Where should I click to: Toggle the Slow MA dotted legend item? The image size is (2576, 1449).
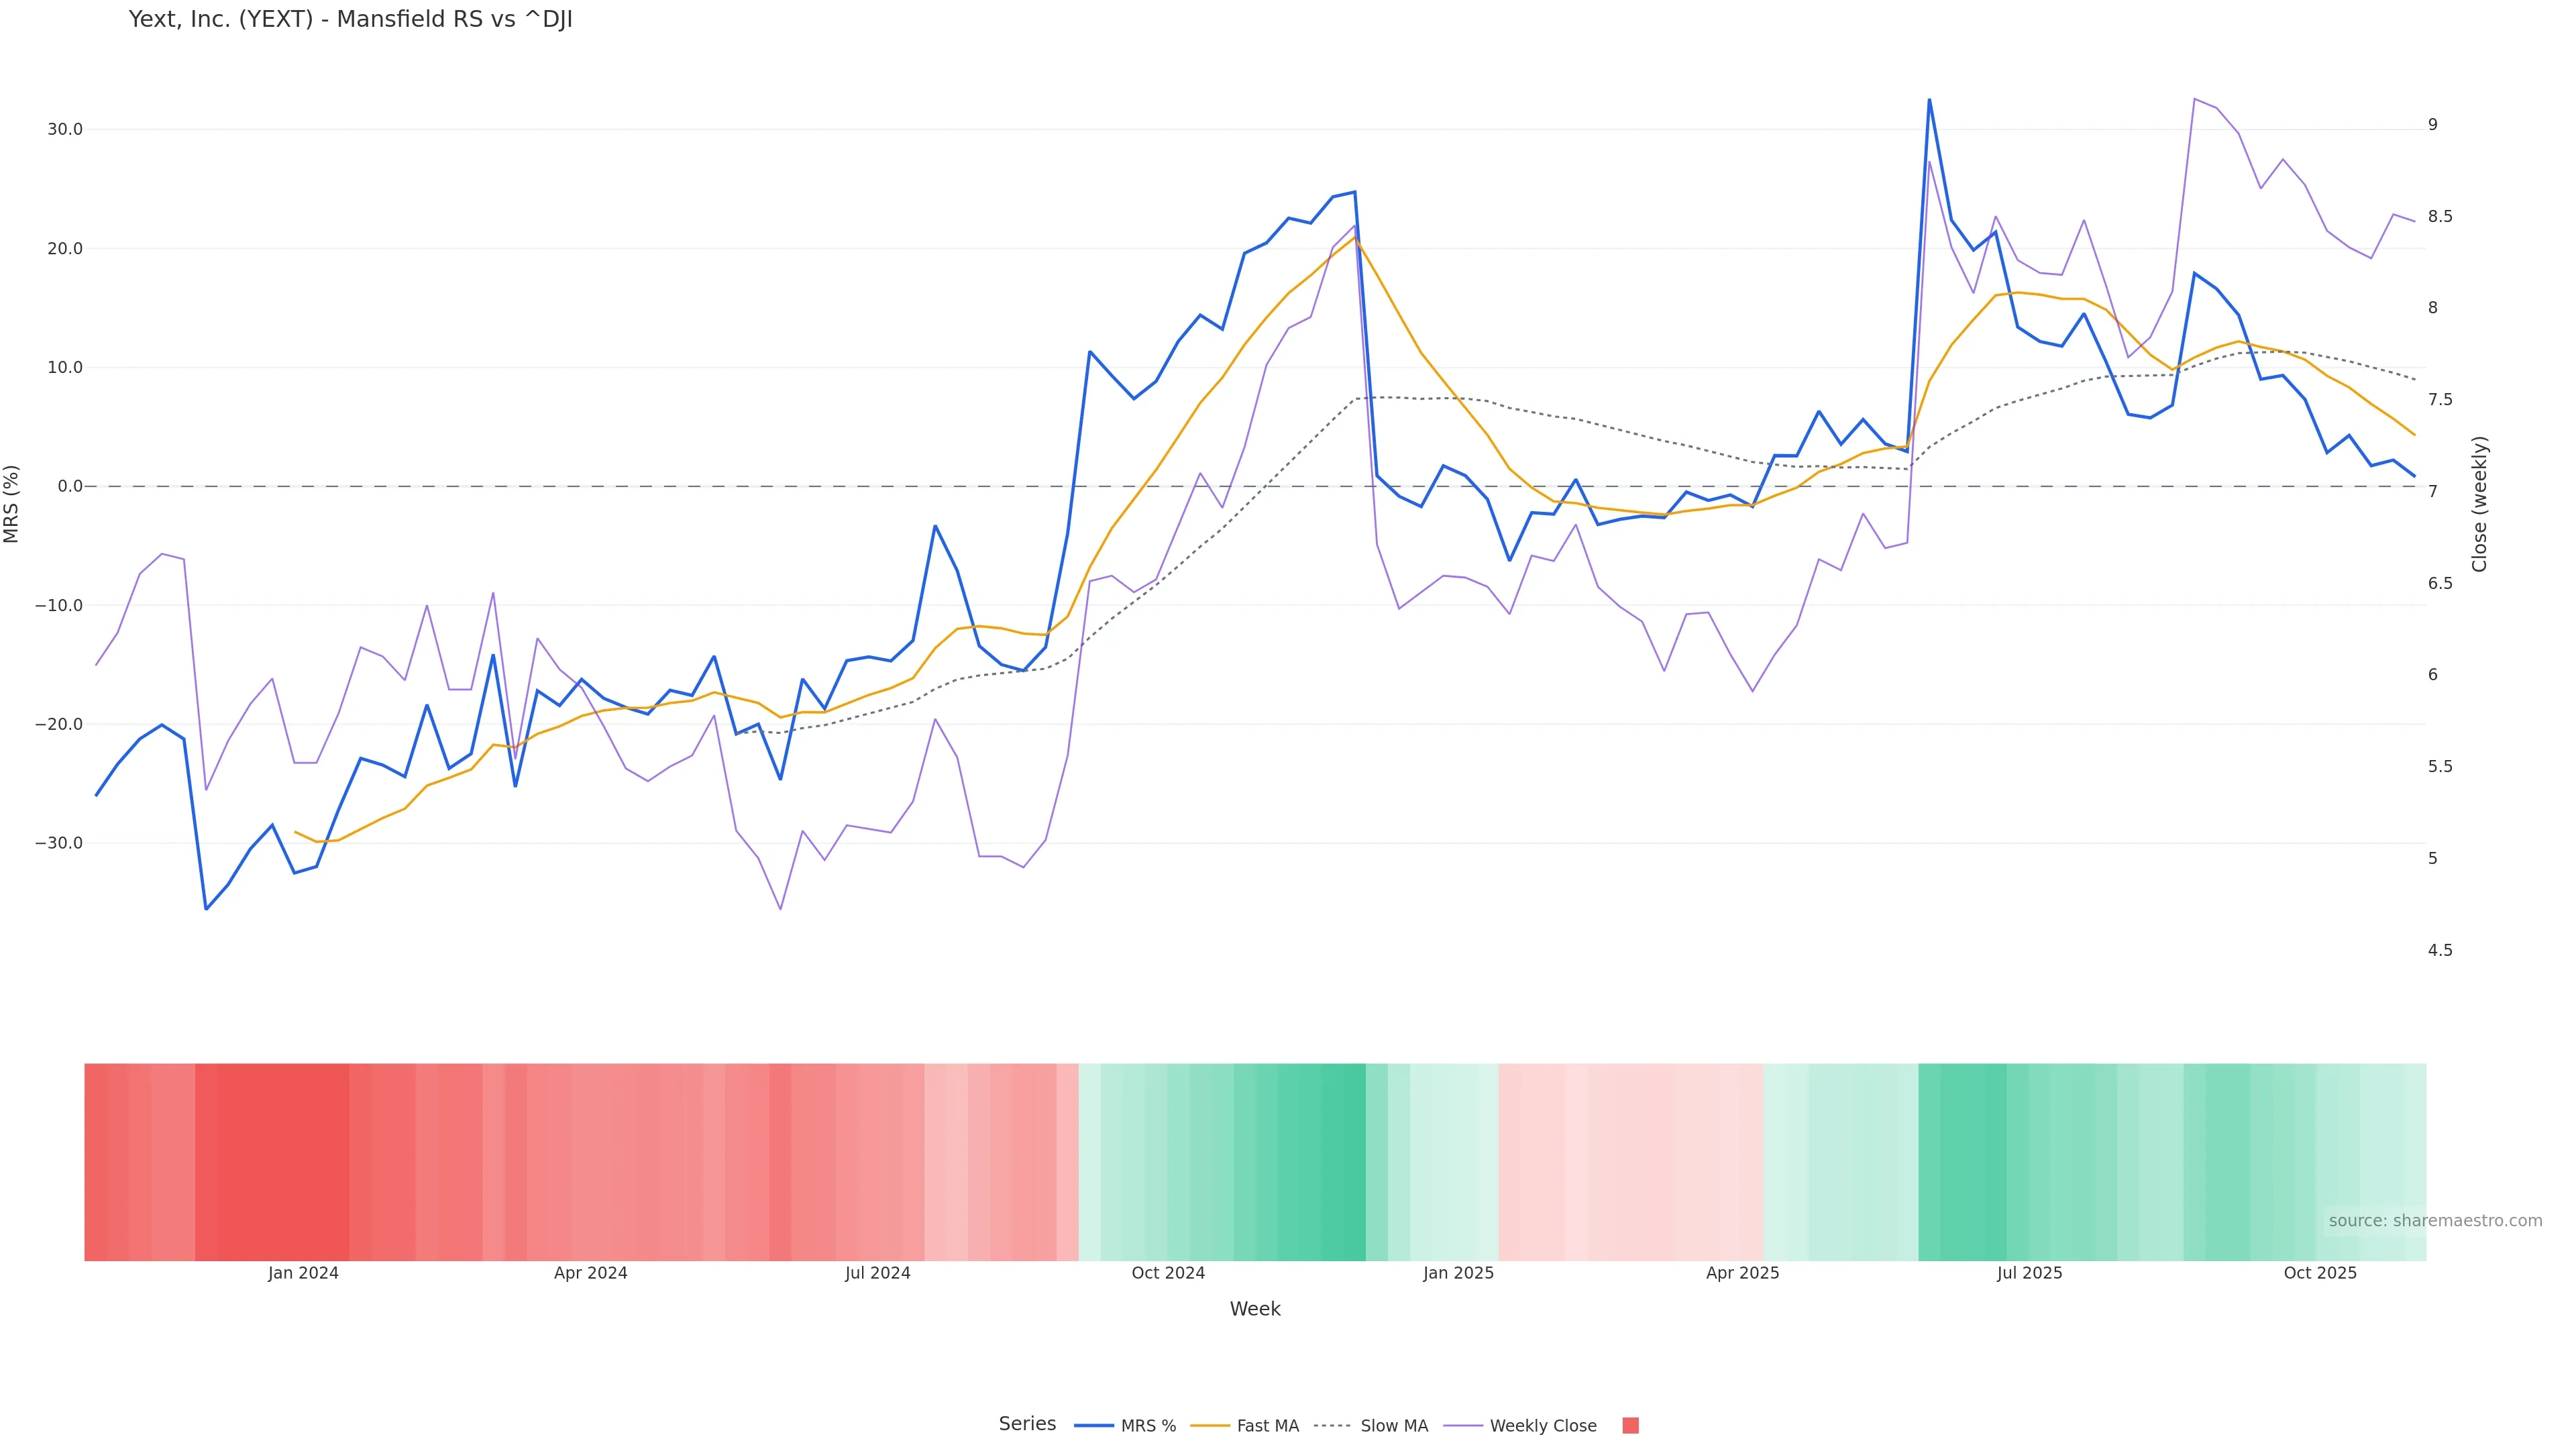click(1393, 1426)
